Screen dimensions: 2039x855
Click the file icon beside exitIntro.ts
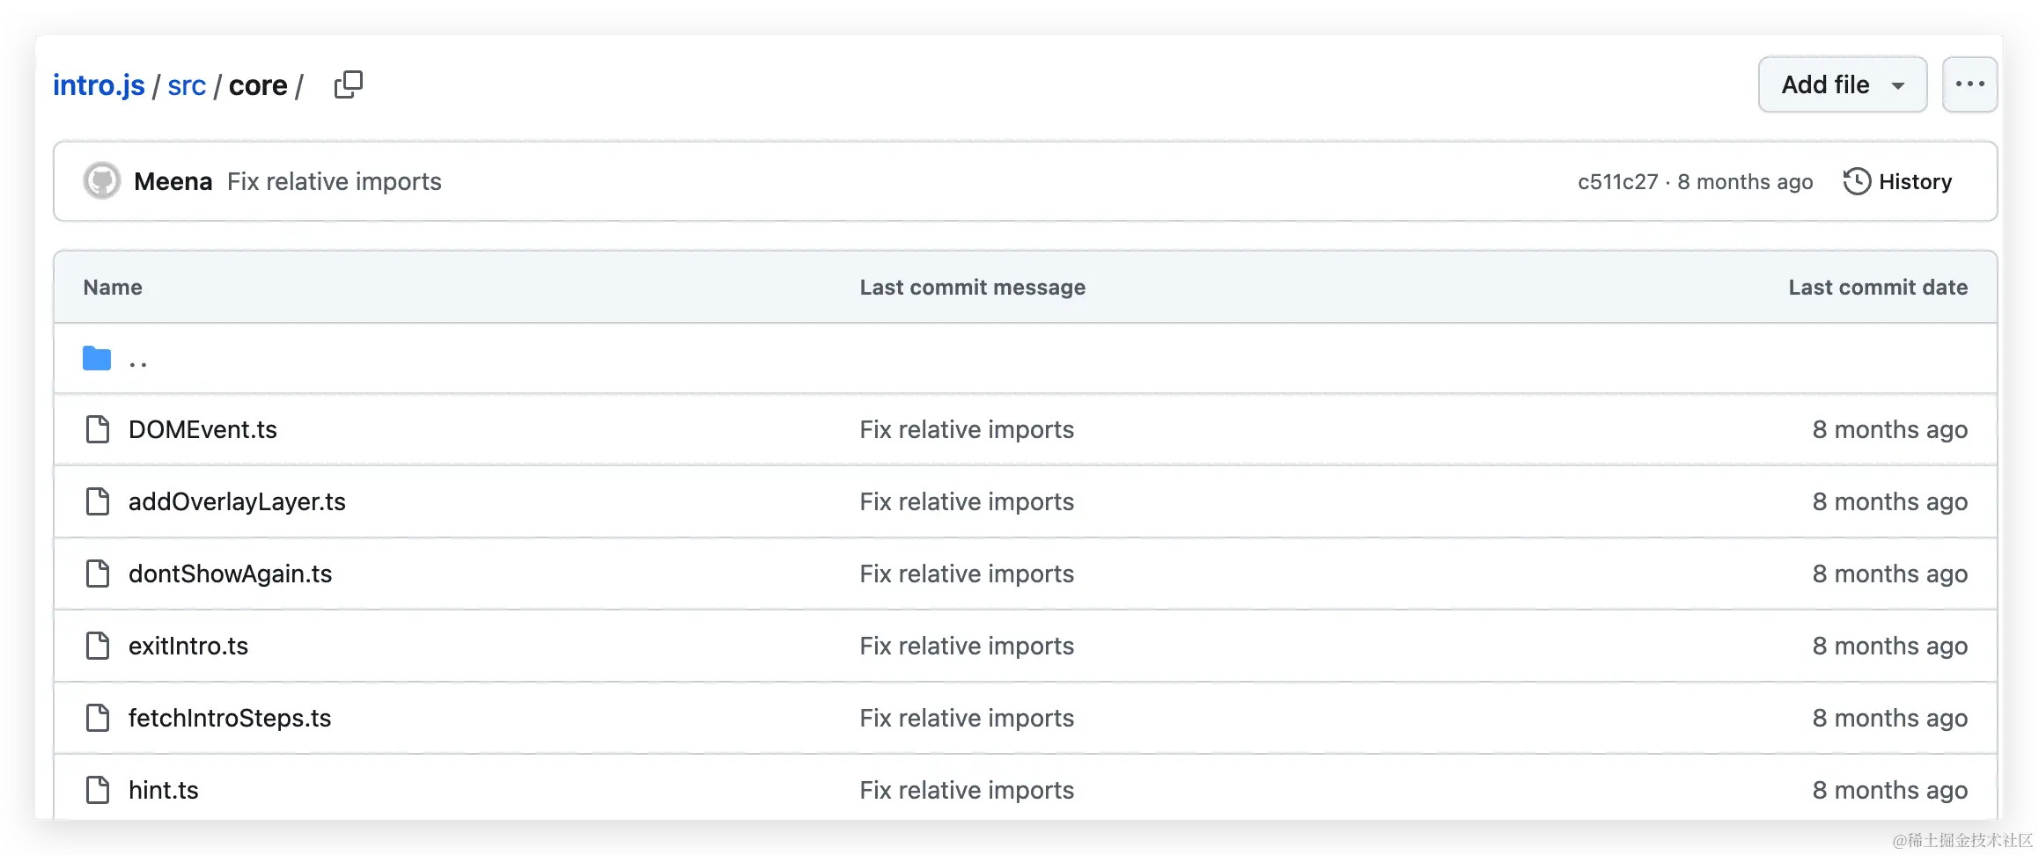98,646
